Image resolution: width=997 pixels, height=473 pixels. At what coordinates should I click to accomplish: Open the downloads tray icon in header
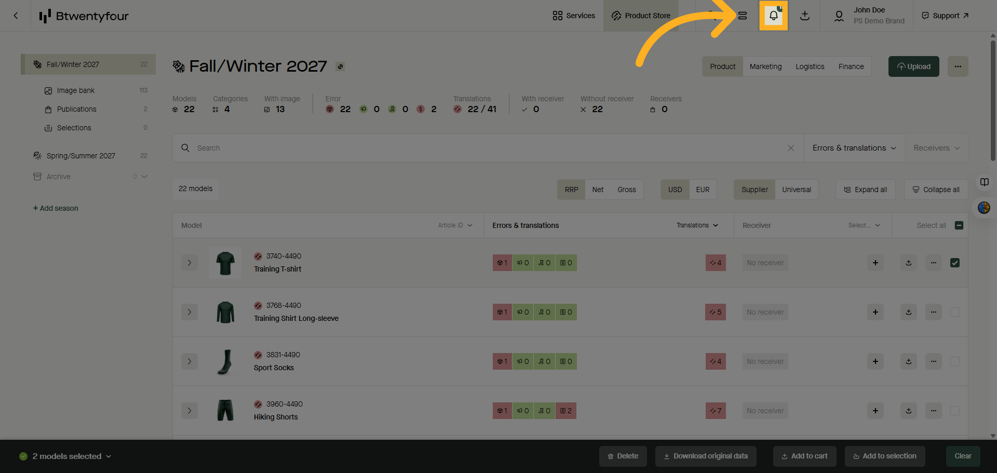click(805, 16)
